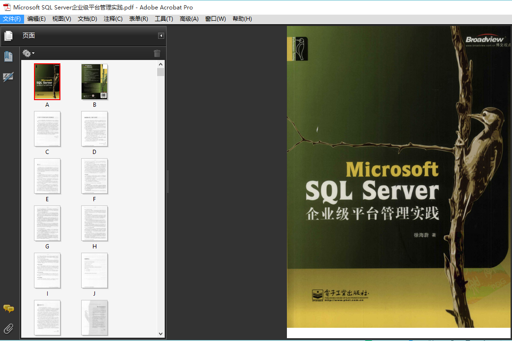The height and width of the screenshot is (341, 512).
Task: Open the 文件(F) menu
Action: (x=12, y=19)
